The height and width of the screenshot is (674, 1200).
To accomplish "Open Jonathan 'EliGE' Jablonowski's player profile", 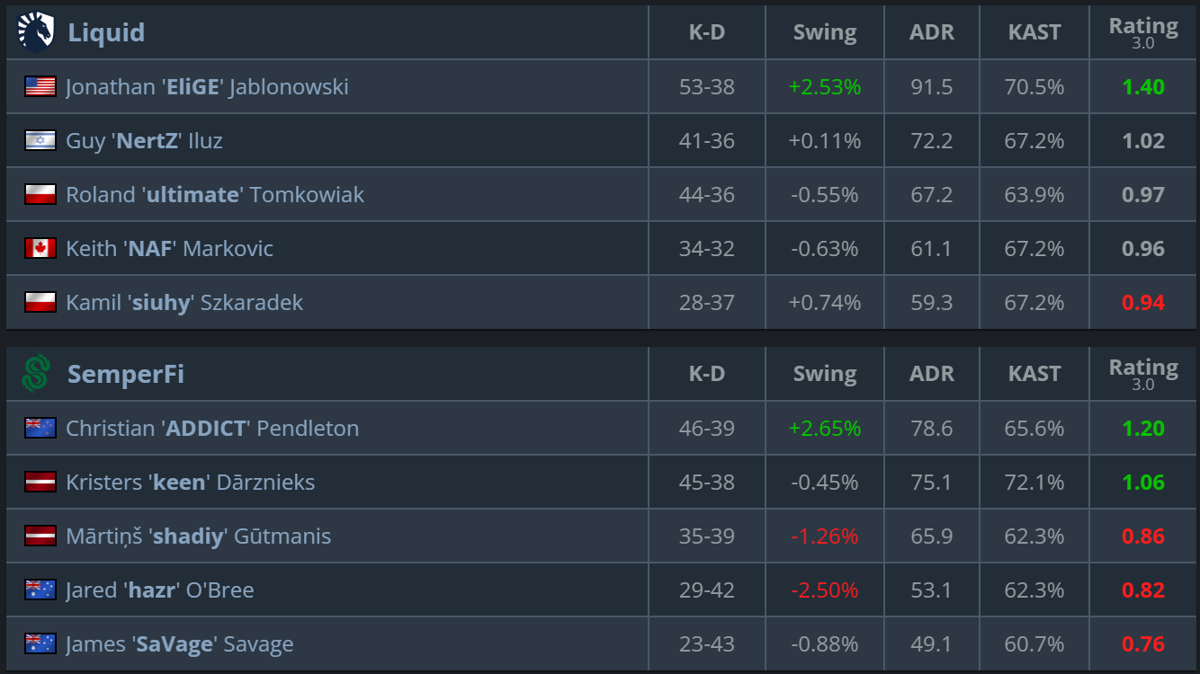I will coord(207,86).
